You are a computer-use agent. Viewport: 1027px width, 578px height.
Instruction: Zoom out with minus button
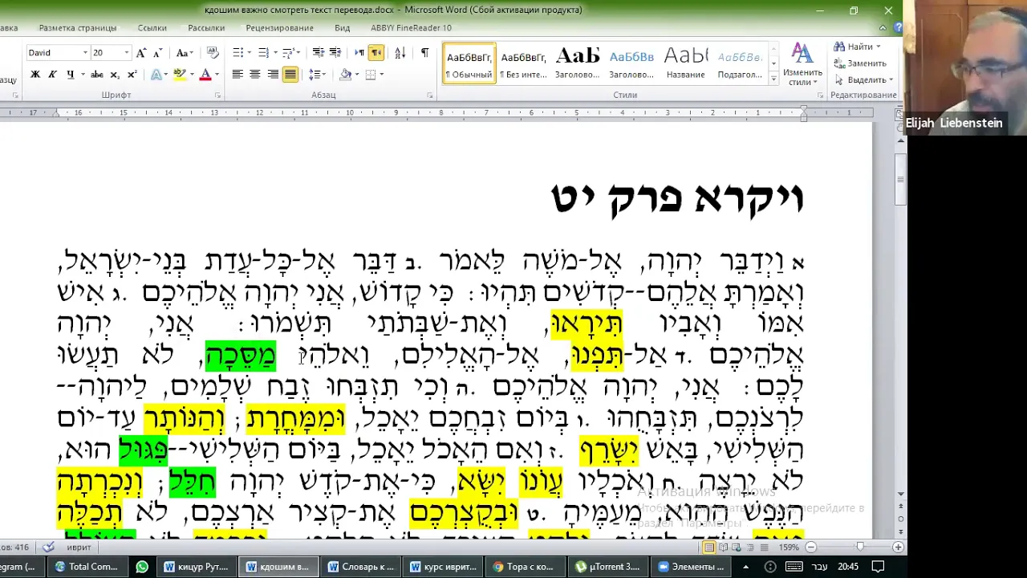click(x=810, y=547)
